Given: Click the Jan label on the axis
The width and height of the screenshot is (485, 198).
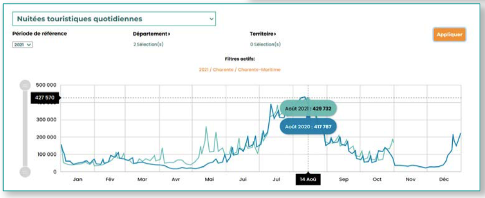Looking at the screenshot, I should (x=77, y=179).
